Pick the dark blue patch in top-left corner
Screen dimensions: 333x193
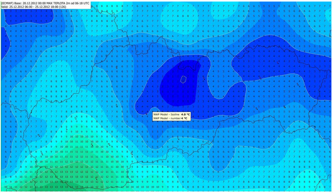[27, 16]
